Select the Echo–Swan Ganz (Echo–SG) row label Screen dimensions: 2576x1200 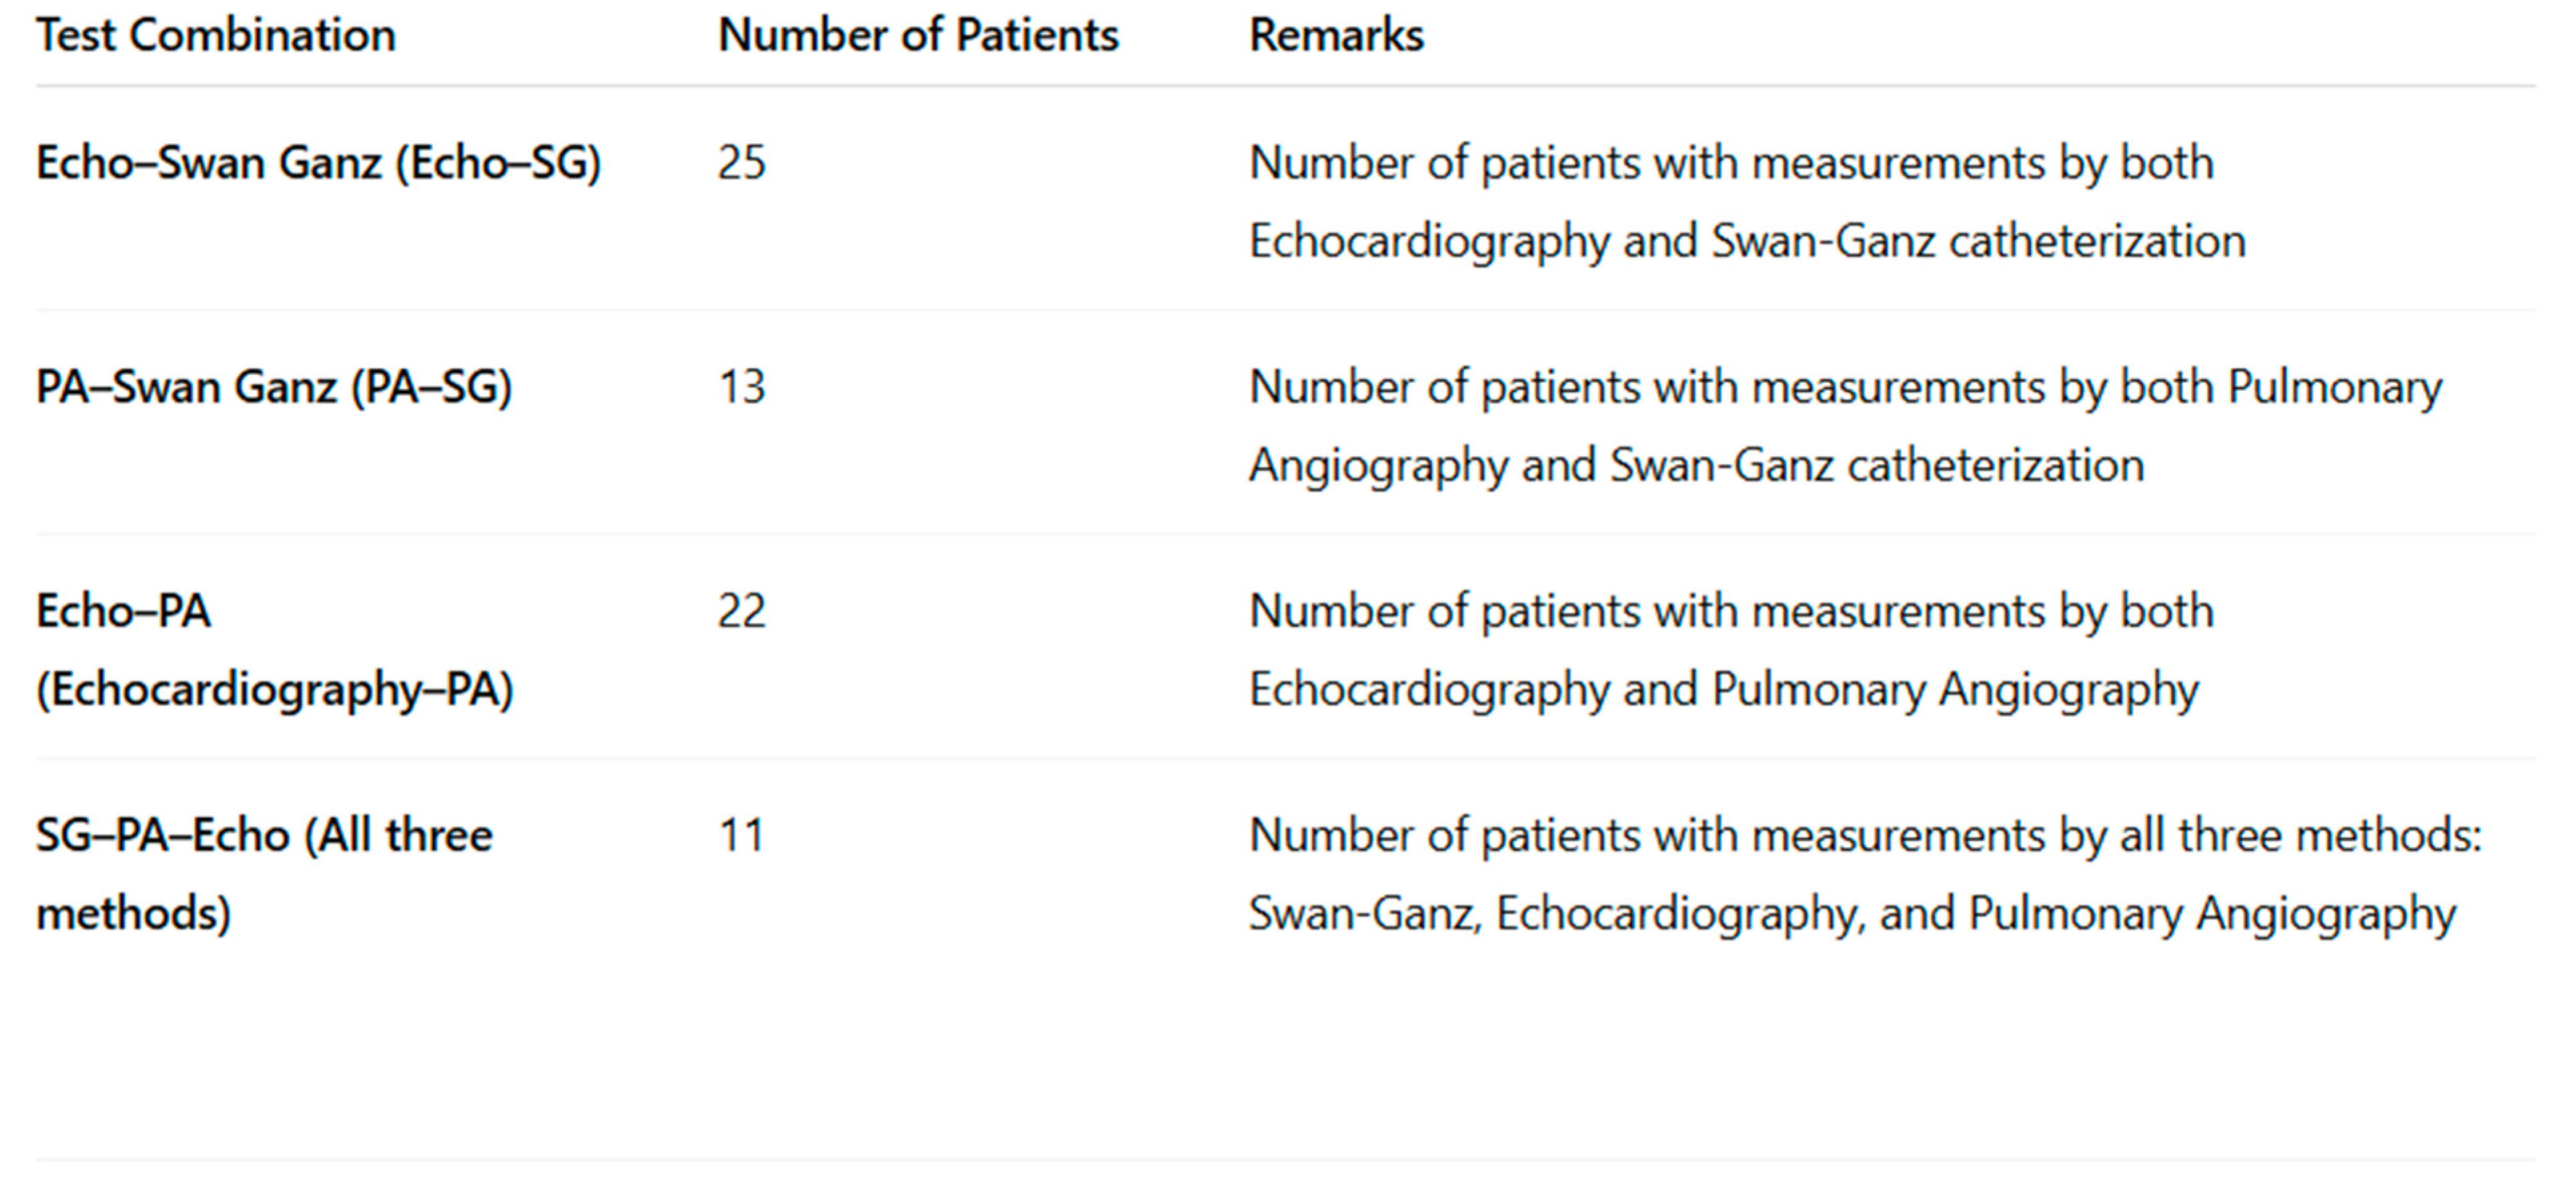pyautogui.click(x=318, y=163)
